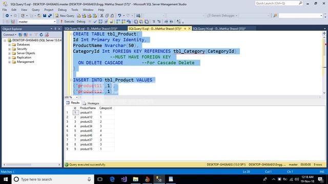This screenshot has height=184, width=328.
Task: Click the Debug button
Action: pos(81,21)
